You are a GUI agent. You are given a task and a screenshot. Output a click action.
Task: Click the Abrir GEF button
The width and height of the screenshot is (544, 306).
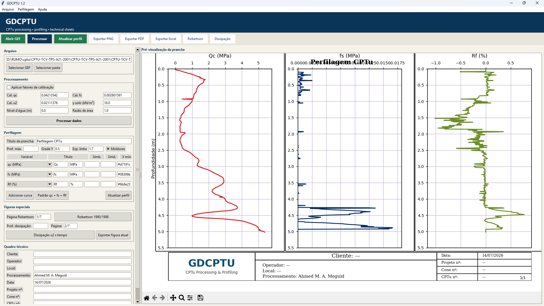(x=13, y=39)
